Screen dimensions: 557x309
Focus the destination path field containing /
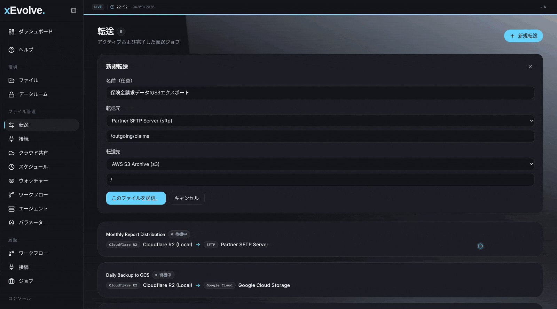click(320, 180)
